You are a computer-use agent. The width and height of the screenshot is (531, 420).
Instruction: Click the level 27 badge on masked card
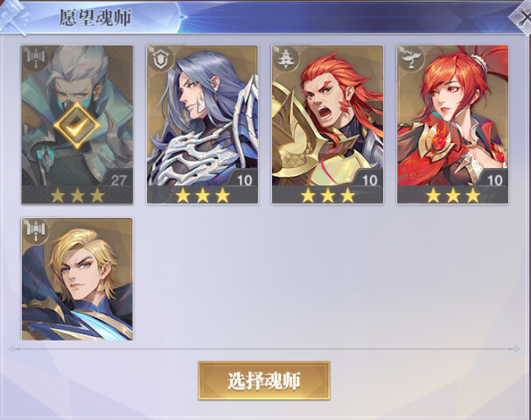118,180
